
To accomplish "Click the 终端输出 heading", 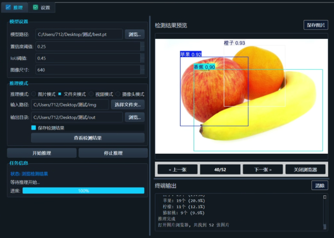I will click(165, 186).
